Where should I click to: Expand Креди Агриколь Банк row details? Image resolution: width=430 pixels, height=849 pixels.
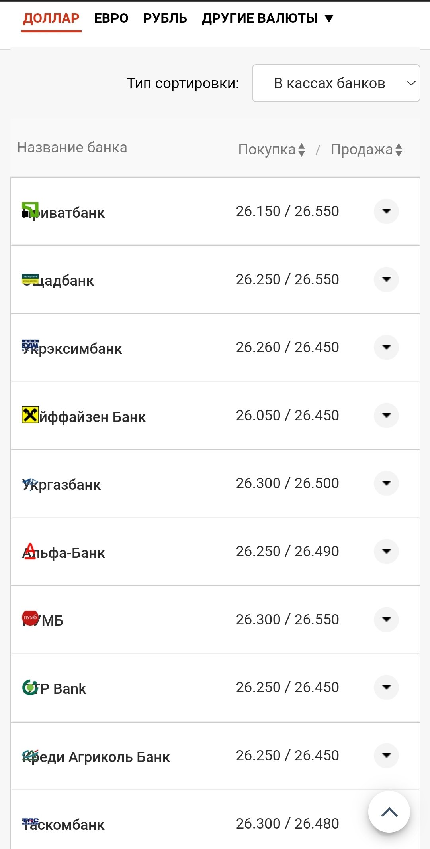coord(386,755)
